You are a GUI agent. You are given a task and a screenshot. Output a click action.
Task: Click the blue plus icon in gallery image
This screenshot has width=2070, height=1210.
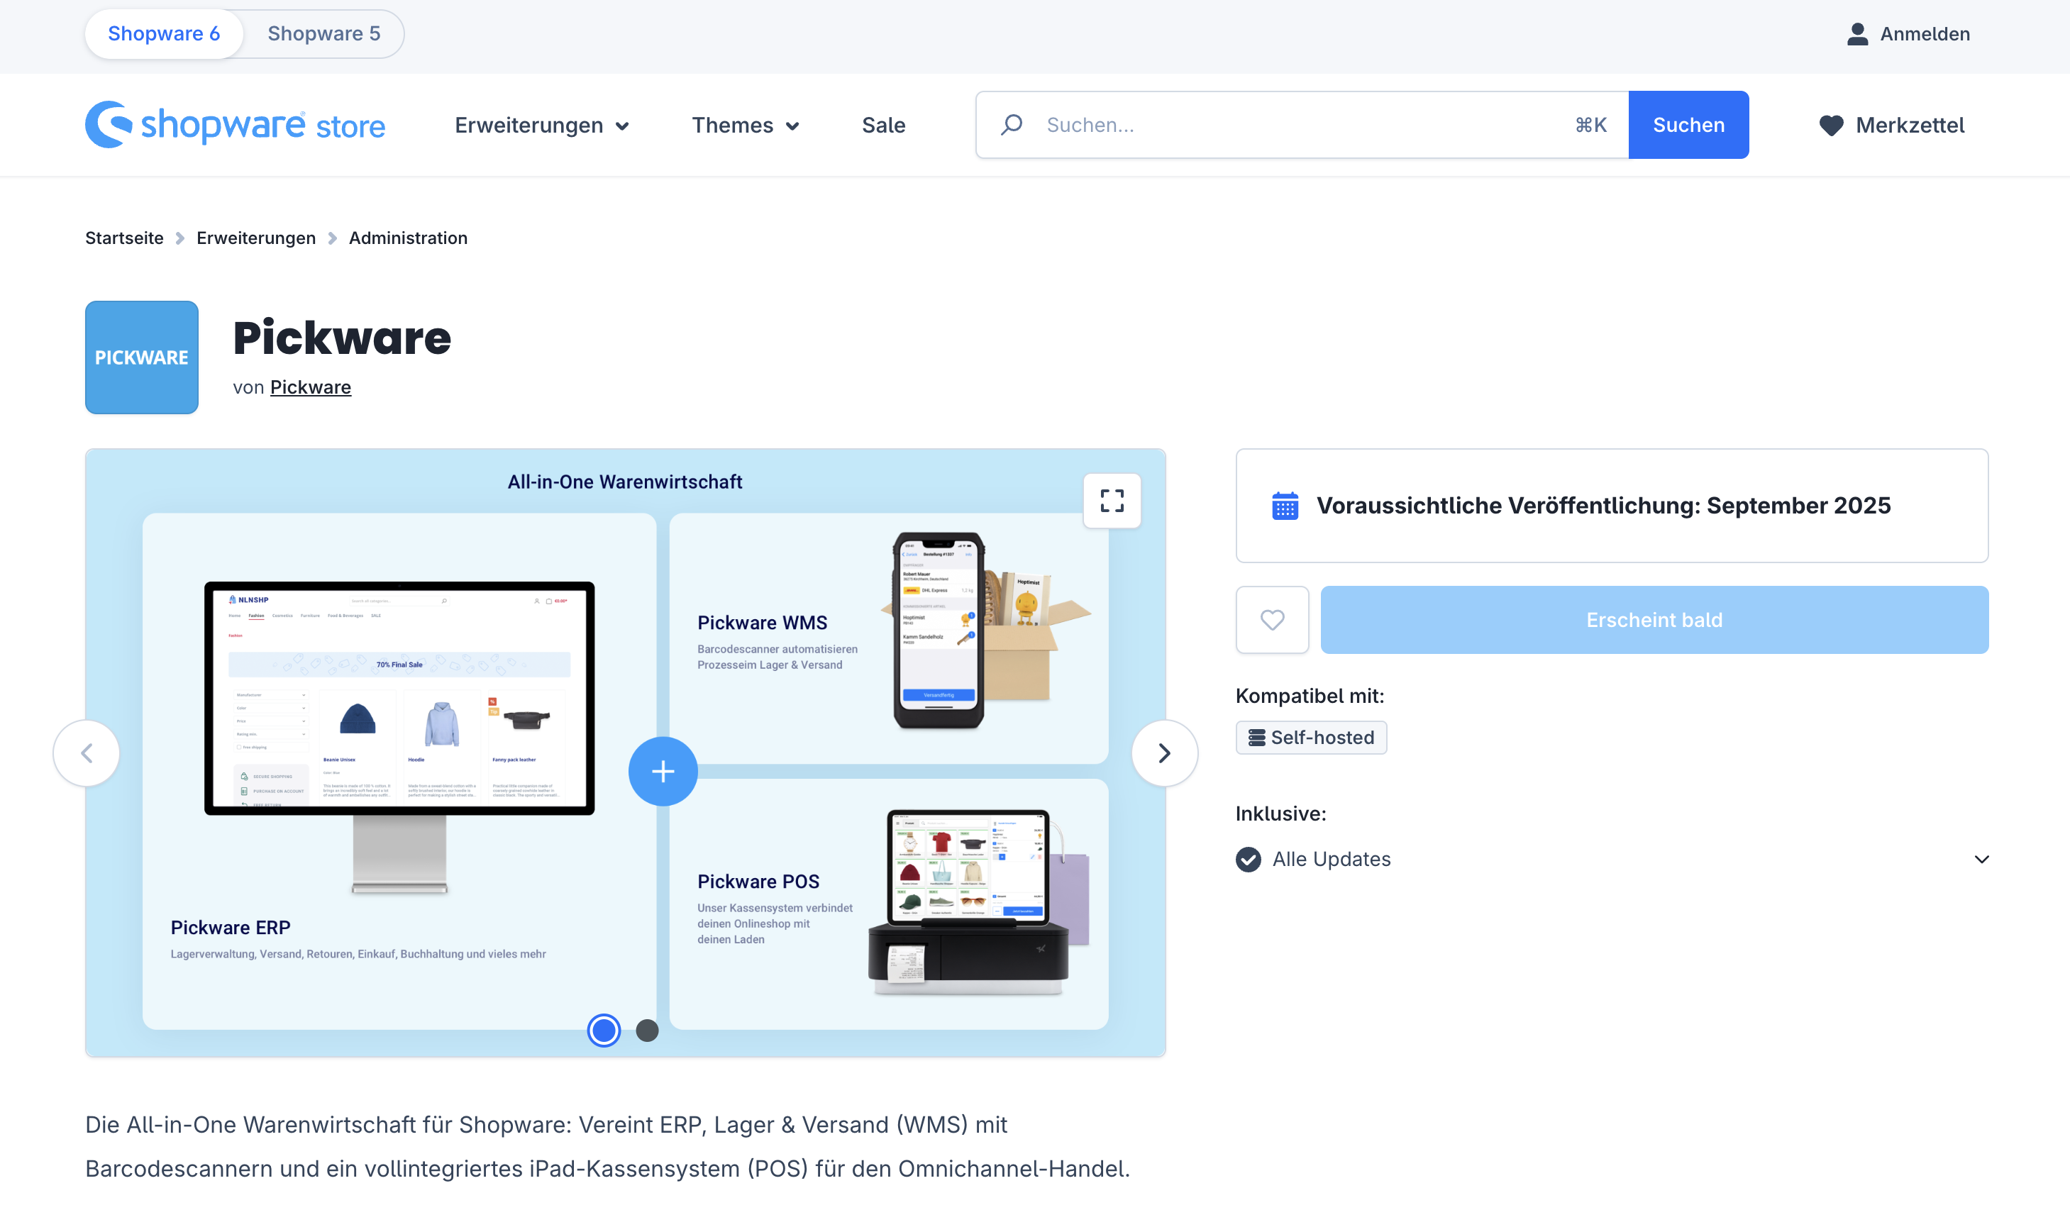coord(663,770)
